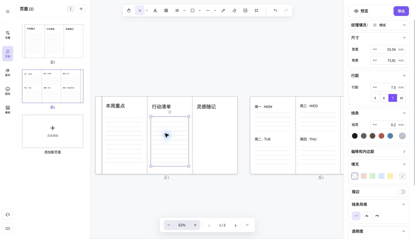Image resolution: width=415 pixels, height=239 pixels.
Task: Select the hand pan tool
Action: [129, 10]
